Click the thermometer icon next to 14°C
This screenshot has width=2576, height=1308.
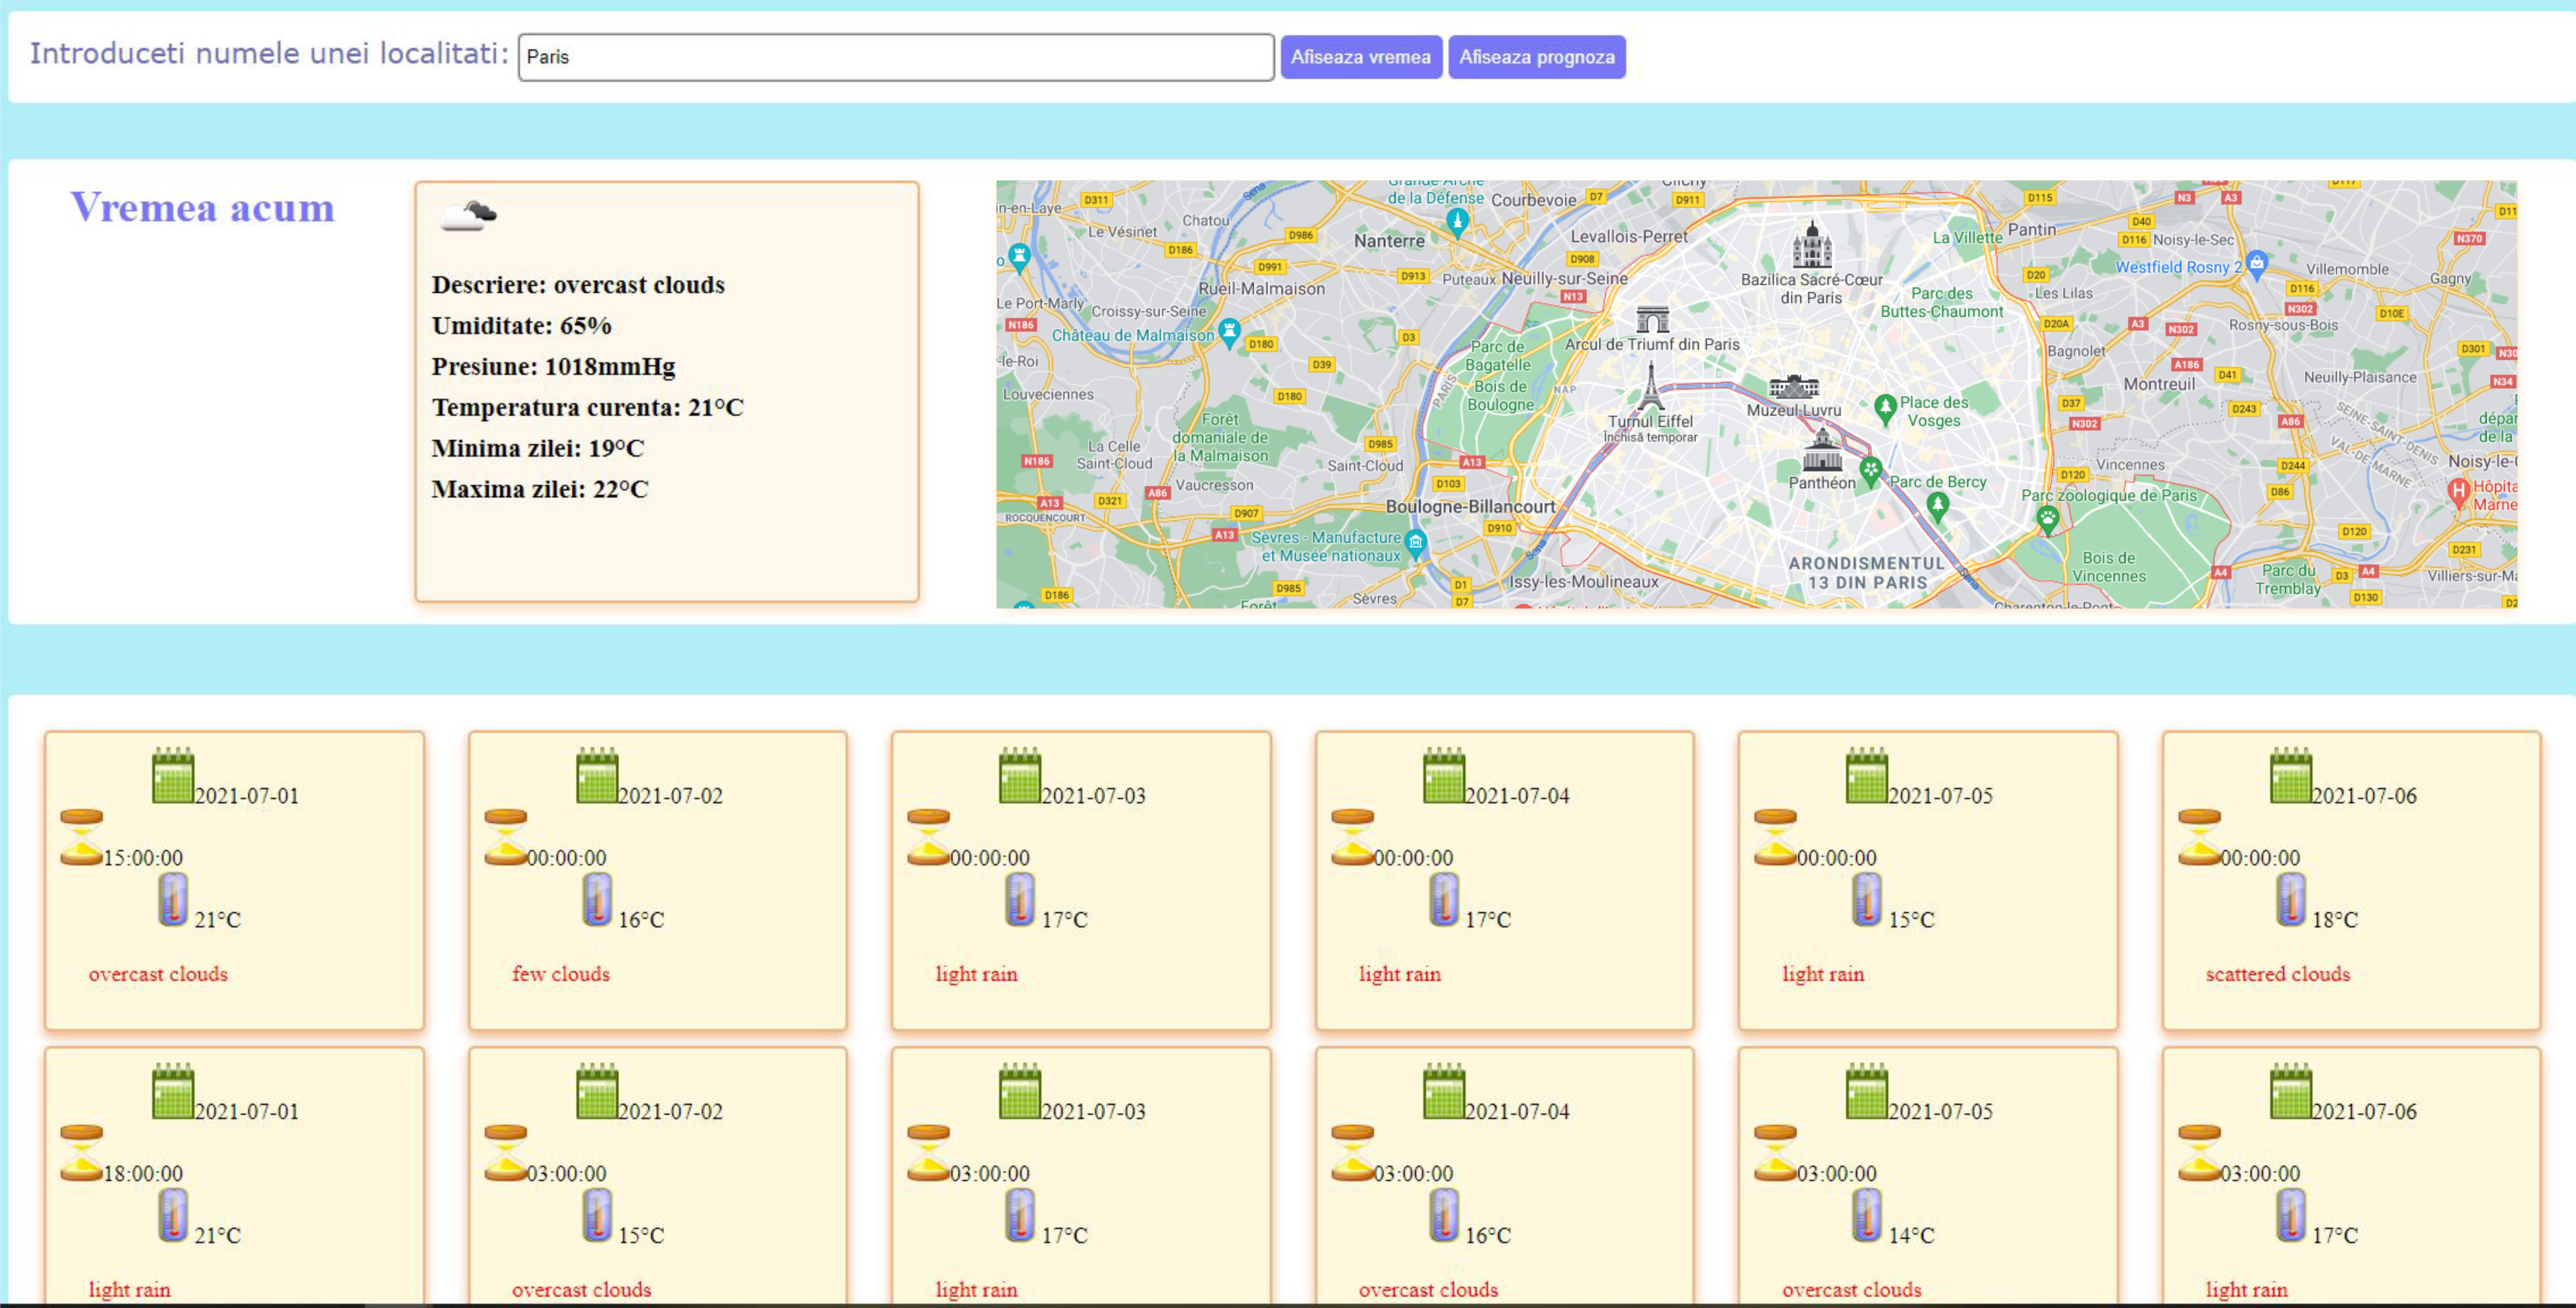[1867, 1215]
